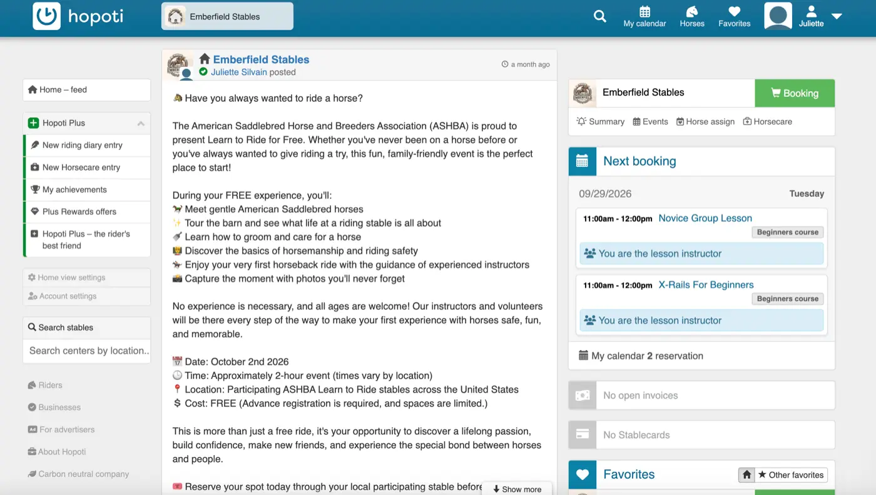Open My calendar from the top bar
This screenshot has height=495, width=876.
644,17
